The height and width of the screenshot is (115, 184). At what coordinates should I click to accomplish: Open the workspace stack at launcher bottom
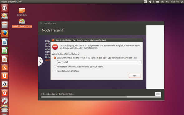pyautogui.click(x=5, y=110)
